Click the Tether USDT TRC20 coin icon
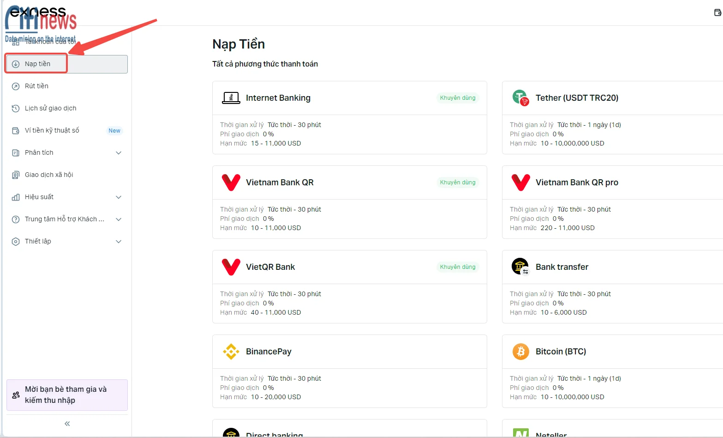The width and height of the screenshot is (723, 438). point(520,98)
